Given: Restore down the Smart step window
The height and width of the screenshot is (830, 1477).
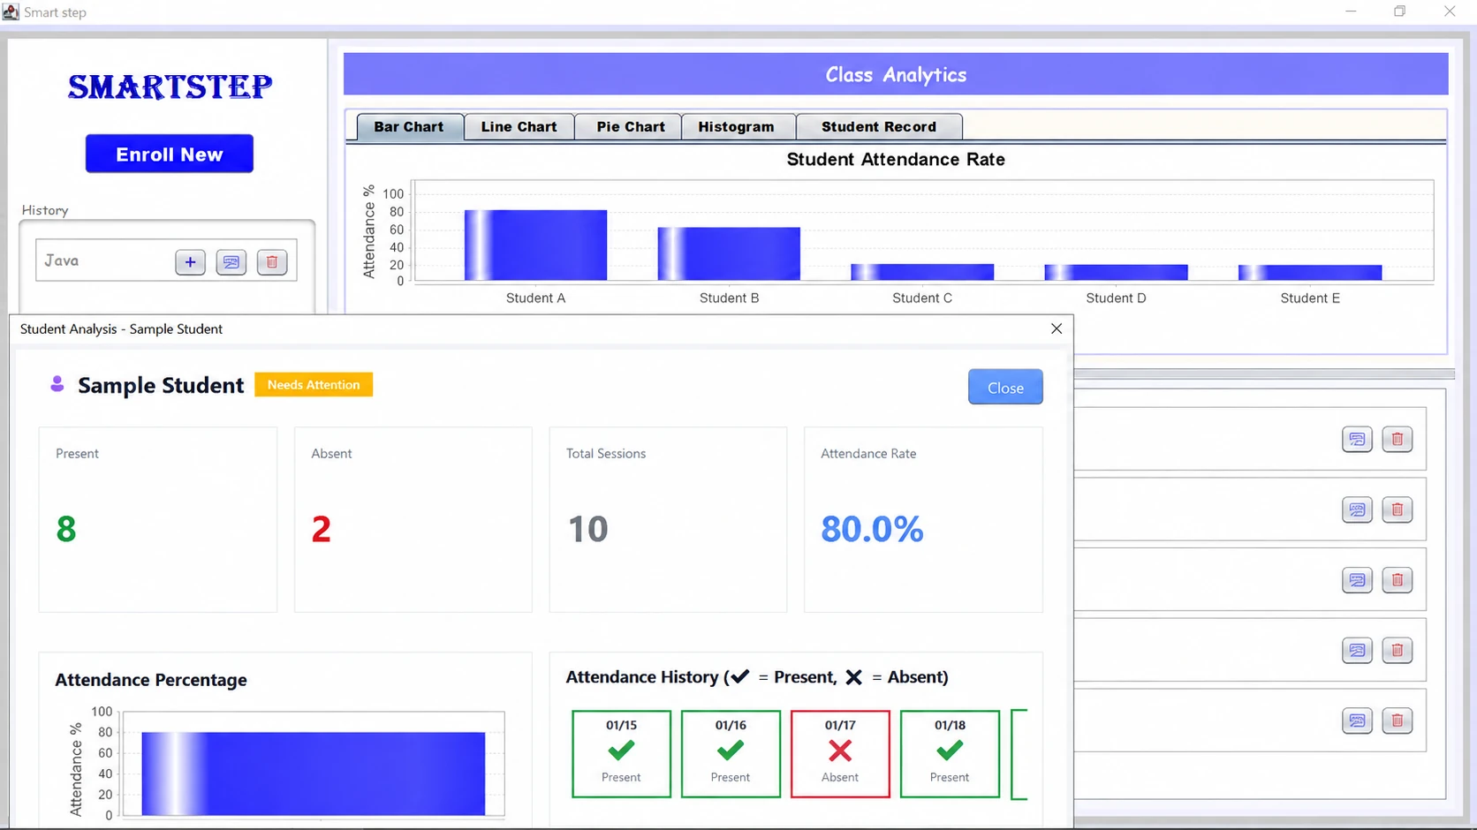Looking at the screenshot, I should click(1400, 11).
